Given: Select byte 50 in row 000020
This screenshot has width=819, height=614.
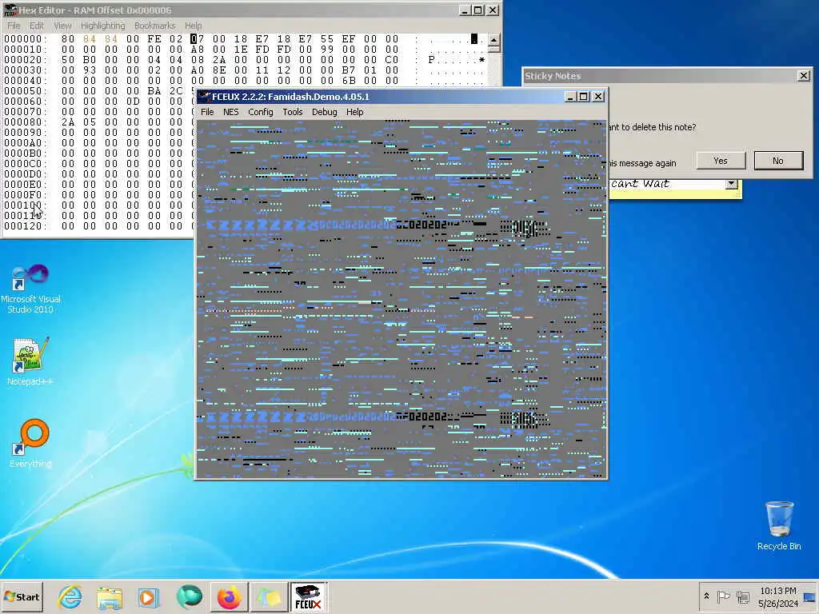Looking at the screenshot, I should coord(68,60).
